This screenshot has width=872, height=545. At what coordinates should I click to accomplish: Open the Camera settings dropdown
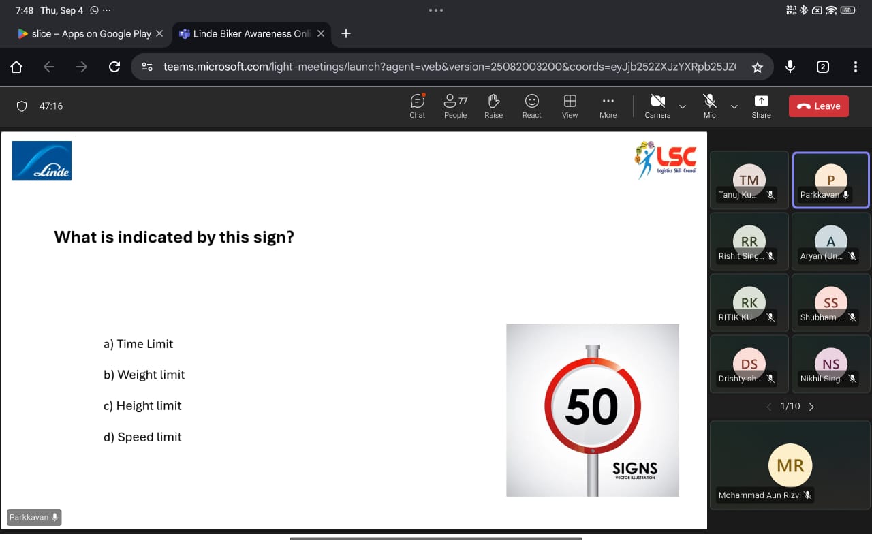681,106
